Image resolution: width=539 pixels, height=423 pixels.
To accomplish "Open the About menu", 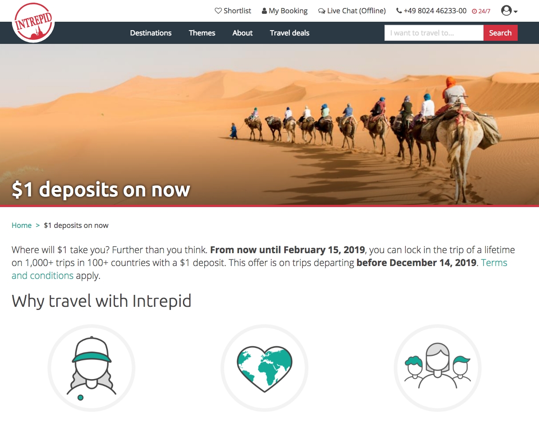I will [x=242, y=33].
